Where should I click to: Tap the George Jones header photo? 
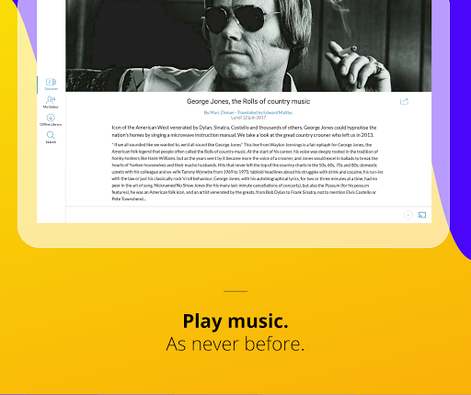point(248,46)
